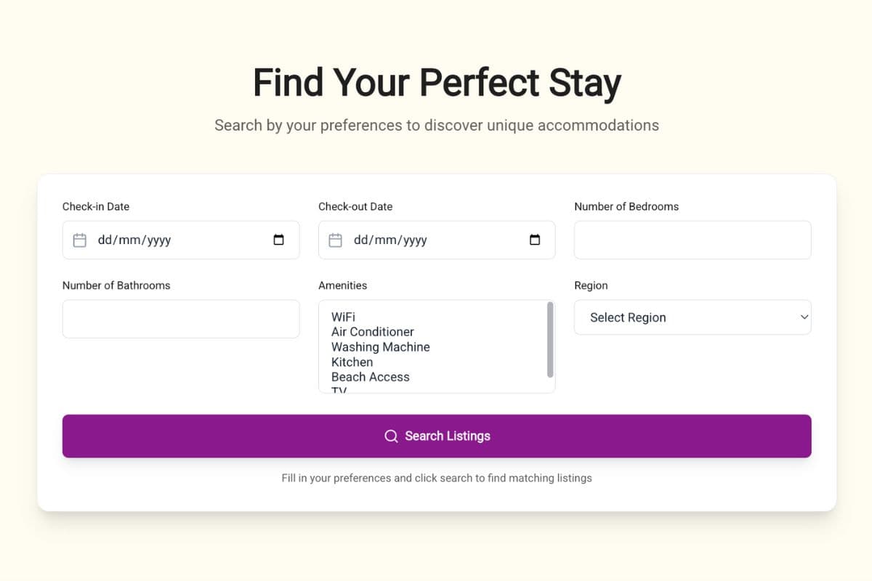Viewport: 872px width, 581px height.
Task: Select Air Conditioner amenity option
Action: point(373,331)
